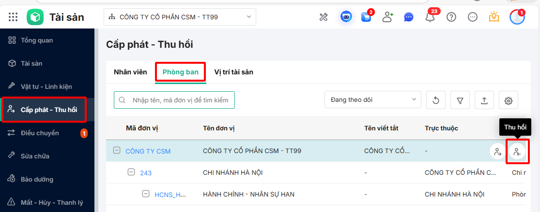Open the Đang theo dõi status dropdown
Image resolution: width=540 pixels, height=212 pixels.
(372, 100)
